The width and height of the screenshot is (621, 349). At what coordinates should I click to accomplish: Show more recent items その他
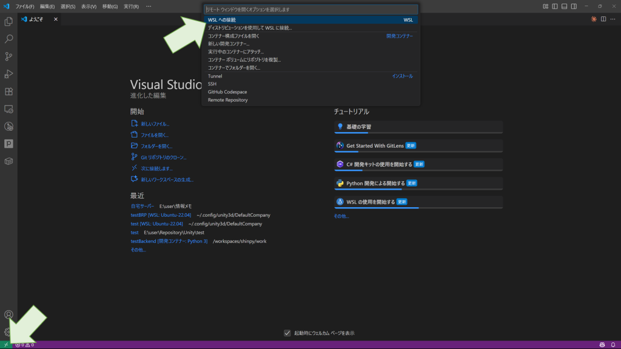tap(138, 250)
